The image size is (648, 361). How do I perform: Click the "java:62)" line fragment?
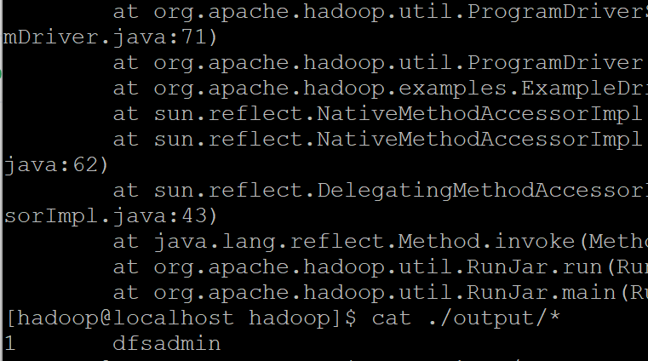pos(56,165)
